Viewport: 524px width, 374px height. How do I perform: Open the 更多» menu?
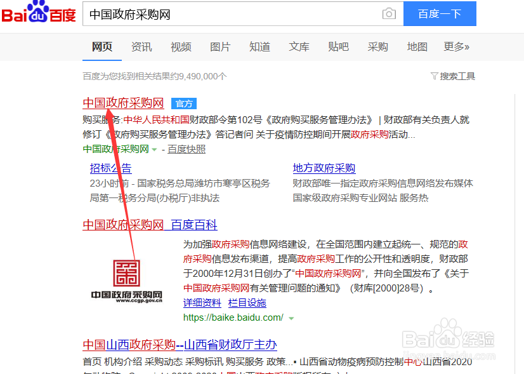pos(457,47)
